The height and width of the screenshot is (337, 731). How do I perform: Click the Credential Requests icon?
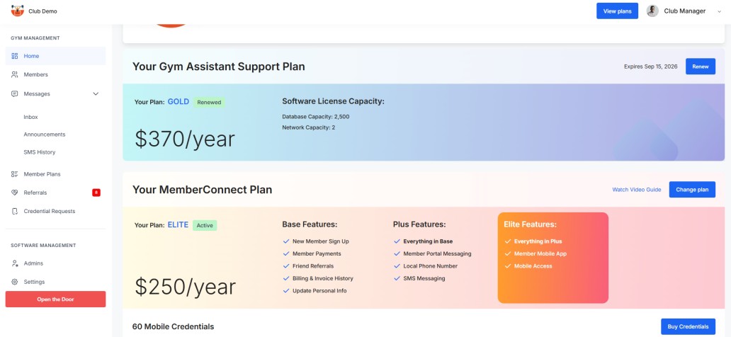click(15, 211)
